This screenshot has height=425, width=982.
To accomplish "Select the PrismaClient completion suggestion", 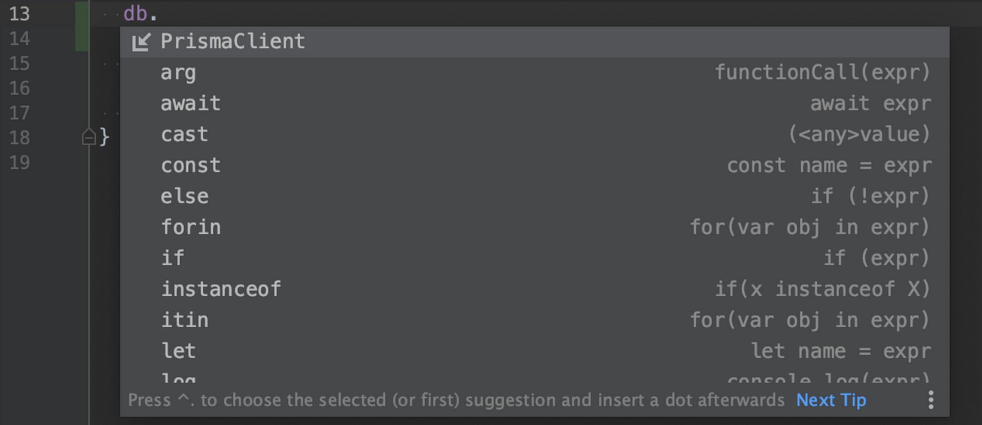I will click(x=535, y=42).
